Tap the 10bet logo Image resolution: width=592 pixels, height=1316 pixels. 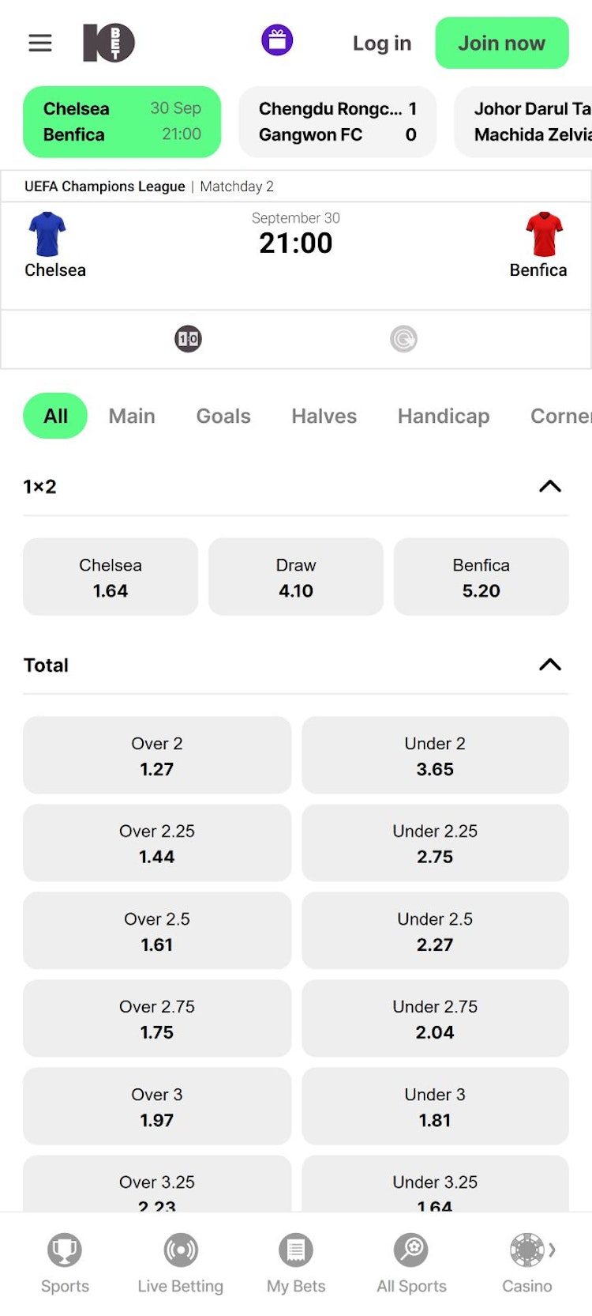tap(109, 43)
